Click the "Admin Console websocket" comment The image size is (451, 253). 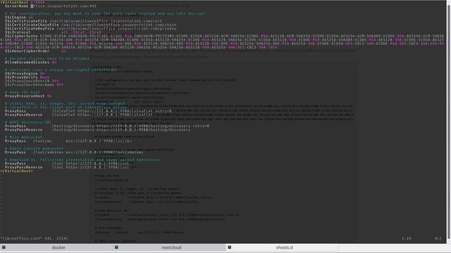point(35,148)
